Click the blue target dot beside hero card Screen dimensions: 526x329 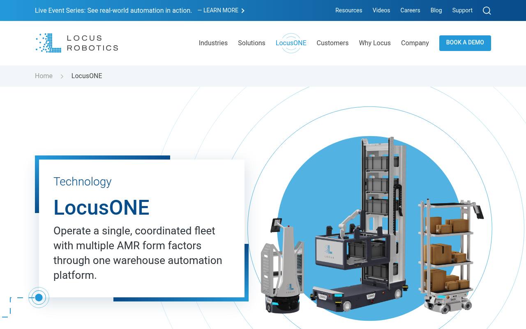(39, 297)
